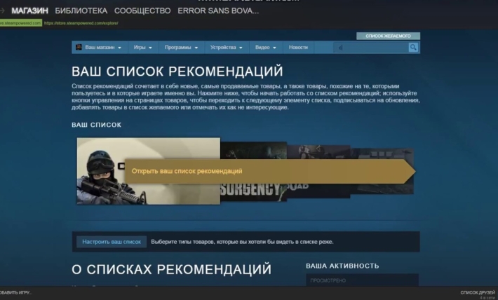Image resolution: width=498 pixels, height=300 pixels.
Task: Expand the Устройства dropdown menu
Action: click(226, 47)
